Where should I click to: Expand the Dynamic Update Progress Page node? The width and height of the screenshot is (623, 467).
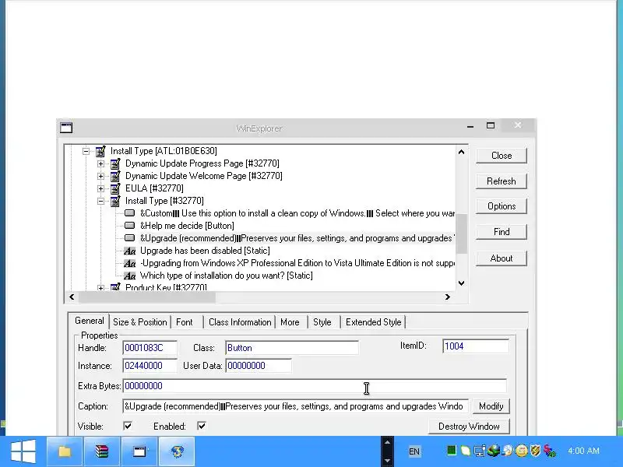[x=100, y=163]
